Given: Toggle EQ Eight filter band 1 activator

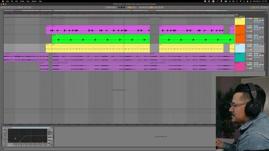Looking at the screenshot, I should [10, 145].
